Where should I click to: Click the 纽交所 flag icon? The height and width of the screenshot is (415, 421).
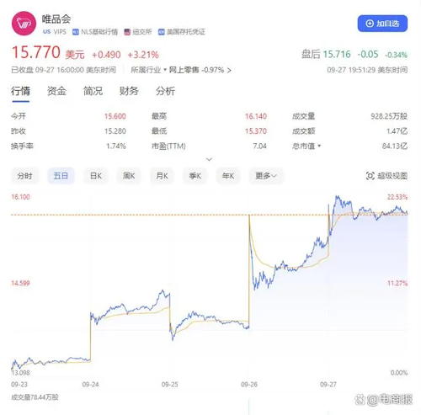[127, 32]
